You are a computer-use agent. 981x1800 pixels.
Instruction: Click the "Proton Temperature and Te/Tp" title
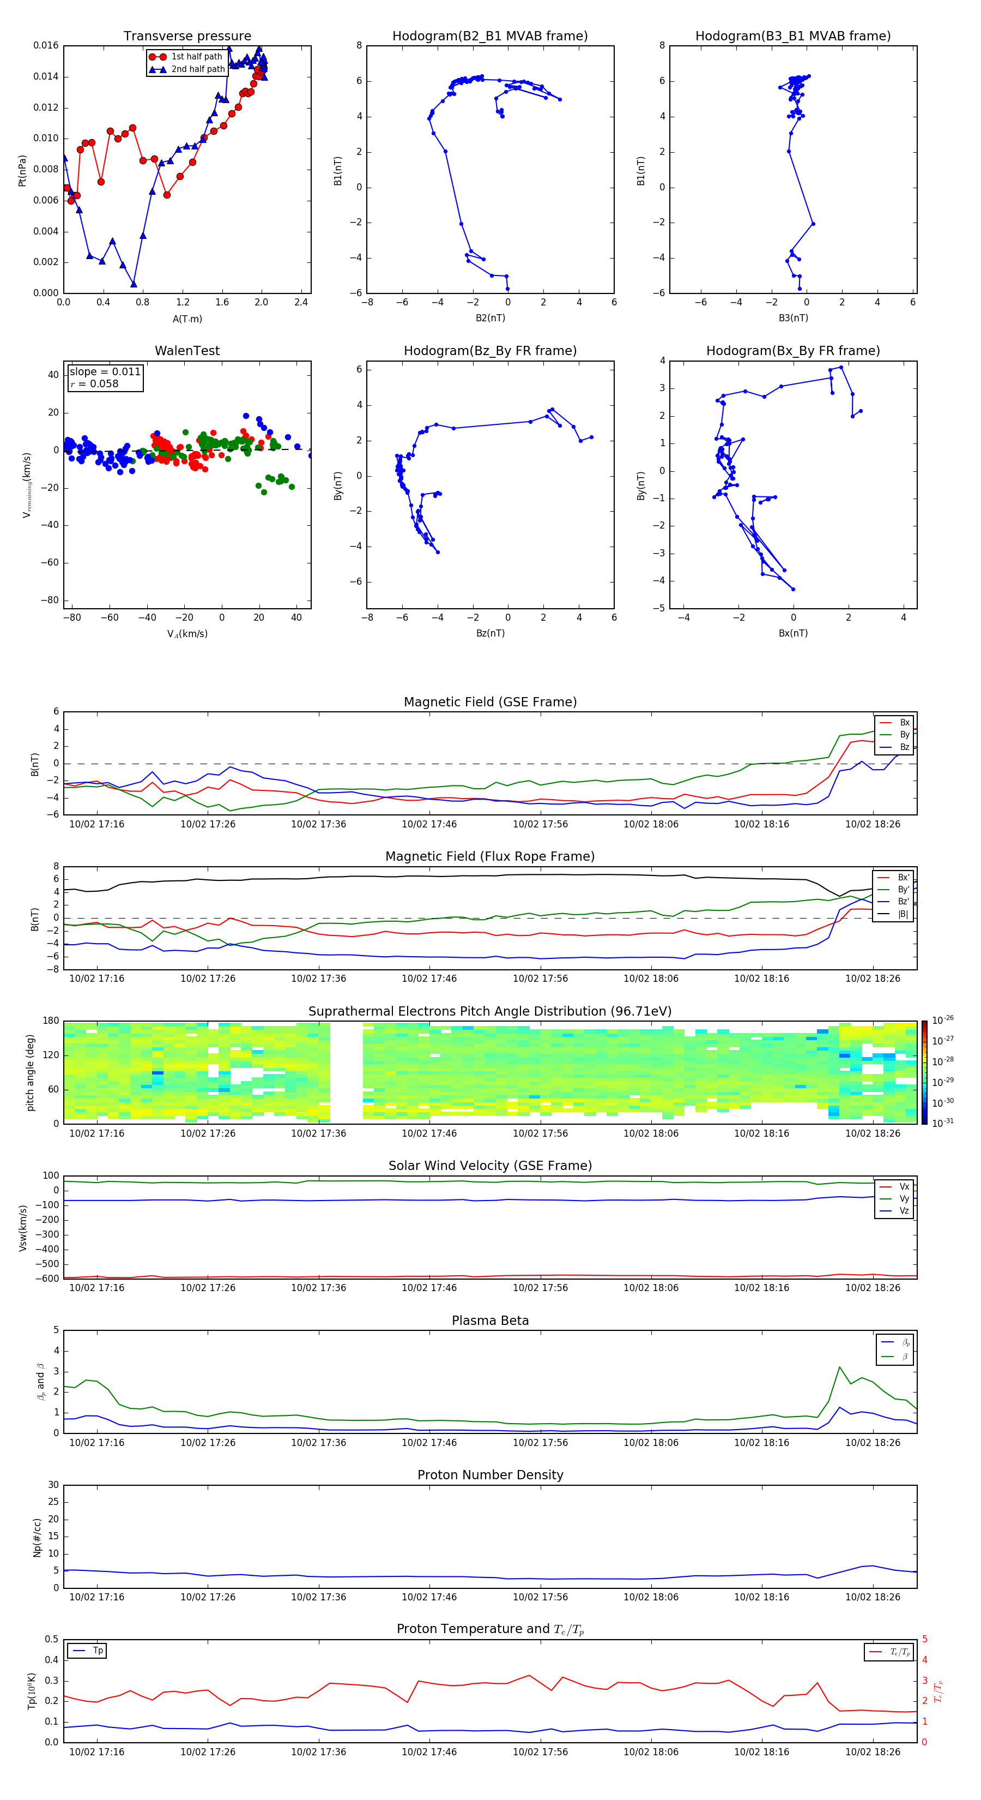tap(490, 1629)
